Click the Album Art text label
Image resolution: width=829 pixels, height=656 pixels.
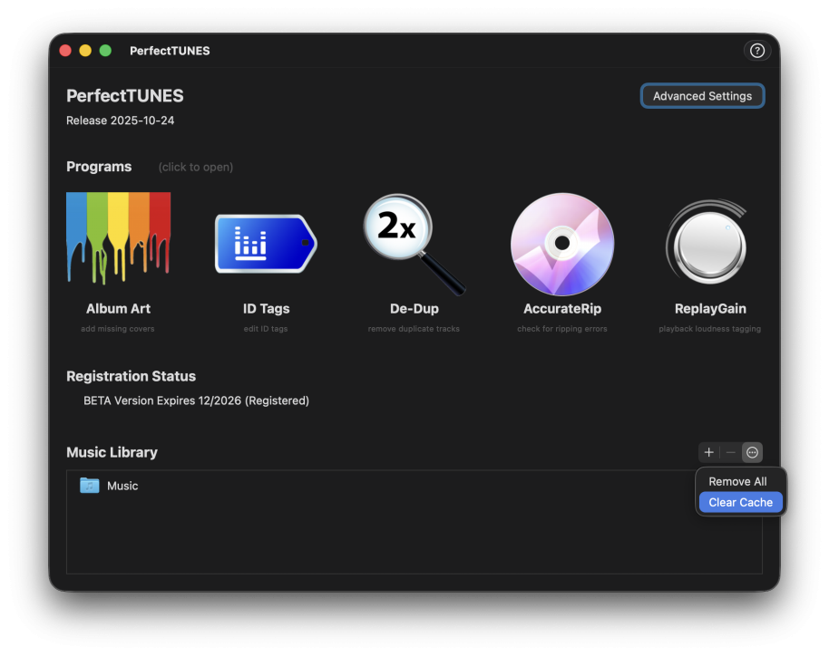click(x=118, y=309)
